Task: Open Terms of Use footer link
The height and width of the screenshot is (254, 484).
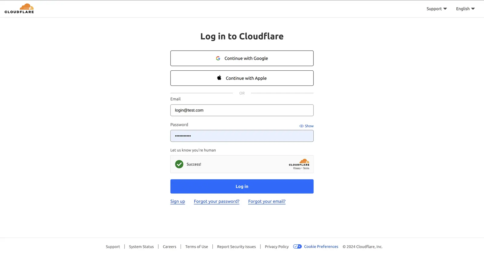Action: pyautogui.click(x=197, y=247)
